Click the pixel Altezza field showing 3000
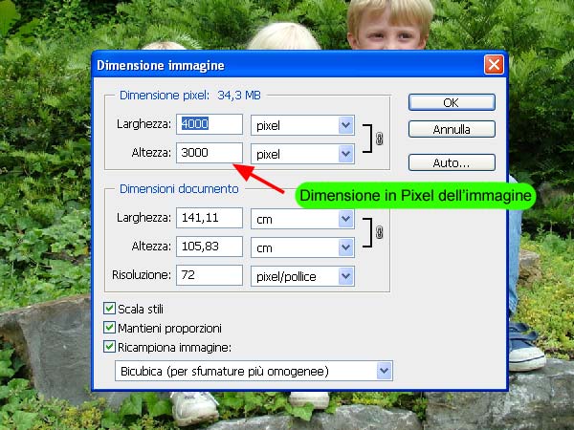 [x=210, y=153]
